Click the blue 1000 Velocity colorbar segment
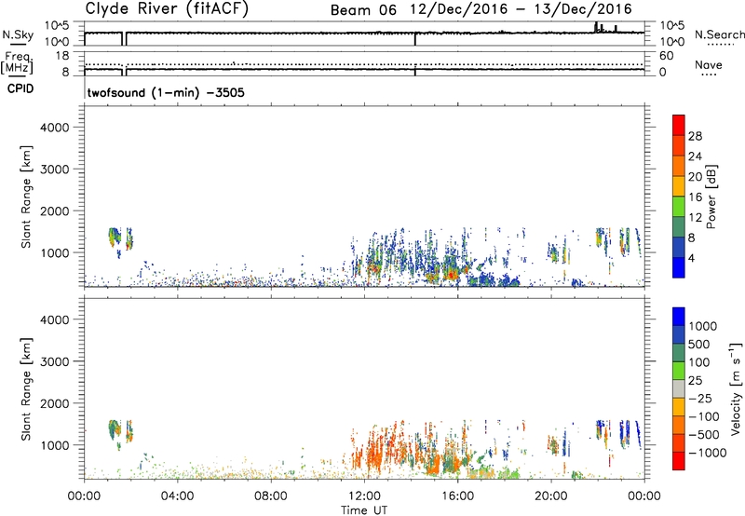The image size is (745, 516). (679, 317)
